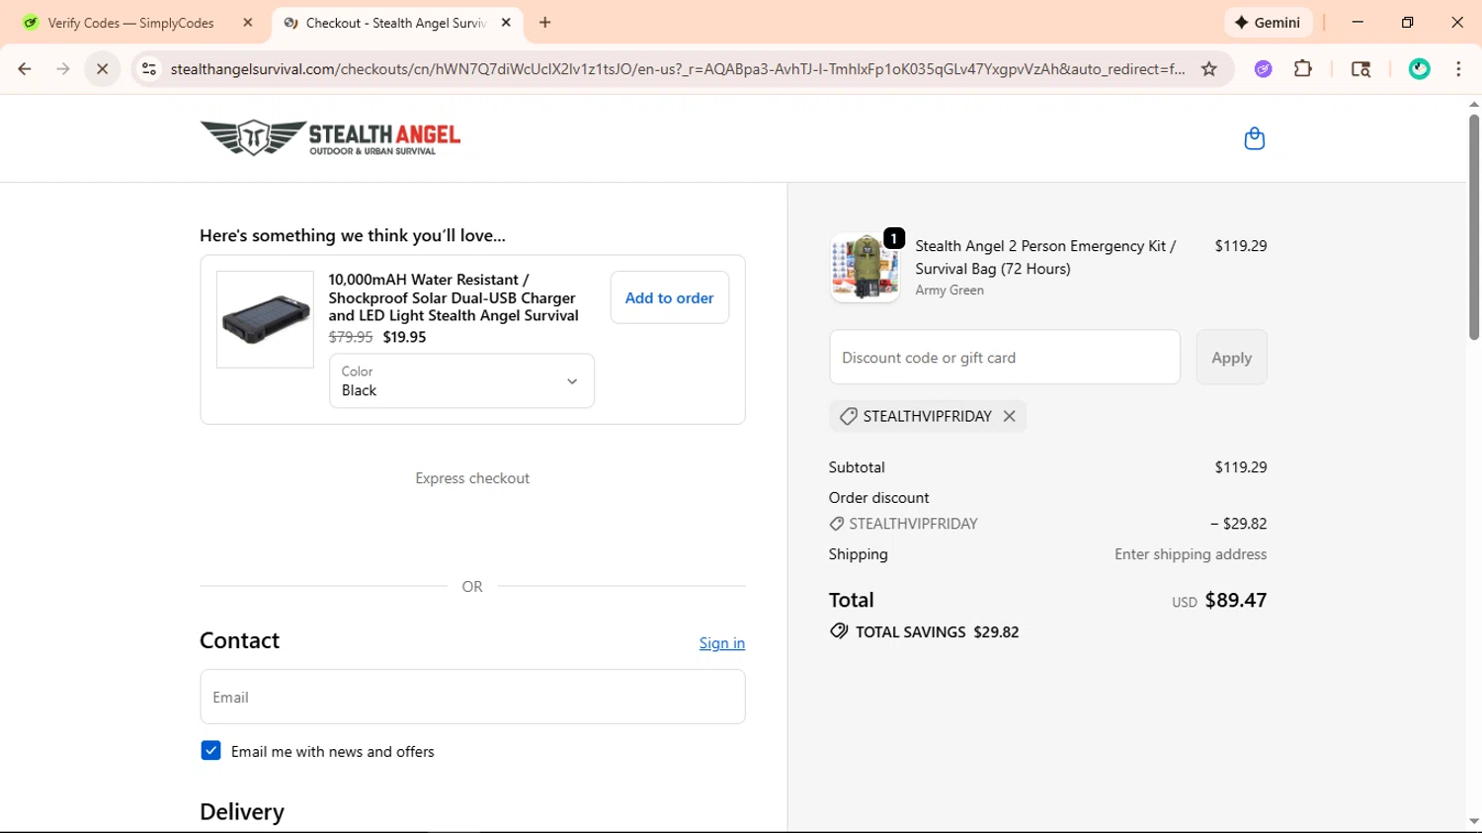Go forward with the browser forward arrow
The width and height of the screenshot is (1482, 833).
[x=63, y=69]
